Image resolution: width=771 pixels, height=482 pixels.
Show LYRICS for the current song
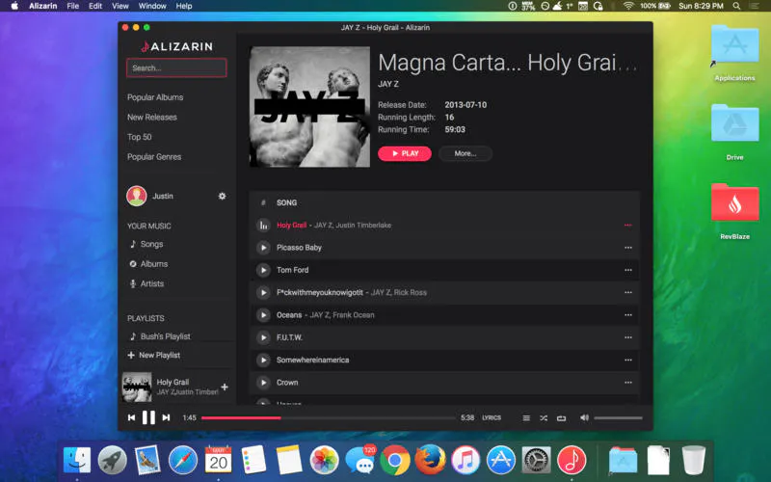(x=492, y=418)
